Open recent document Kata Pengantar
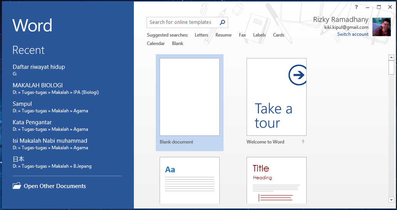The height and width of the screenshot is (210, 397). [x=50, y=125]
